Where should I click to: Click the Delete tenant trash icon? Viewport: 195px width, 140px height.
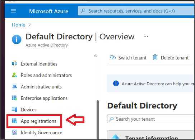pyautogui.click(x=155, y=58)
